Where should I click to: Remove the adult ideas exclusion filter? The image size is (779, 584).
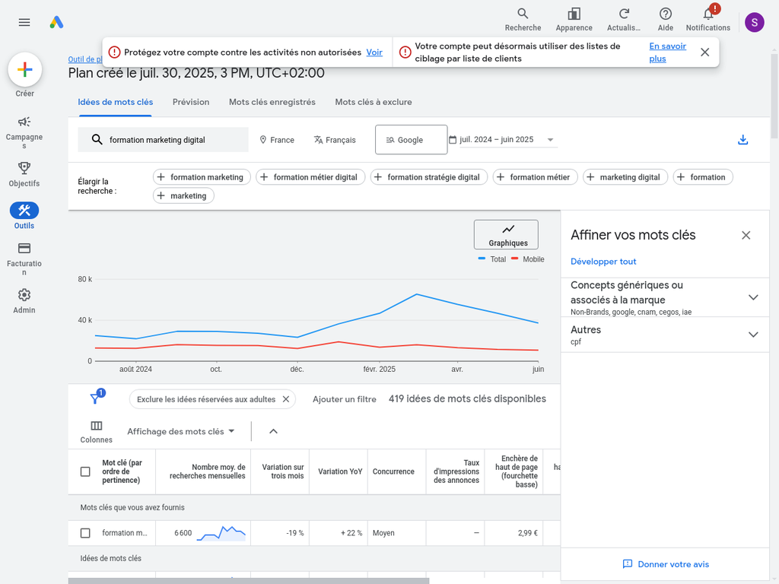pyautogui.click(x=286, y=399)
